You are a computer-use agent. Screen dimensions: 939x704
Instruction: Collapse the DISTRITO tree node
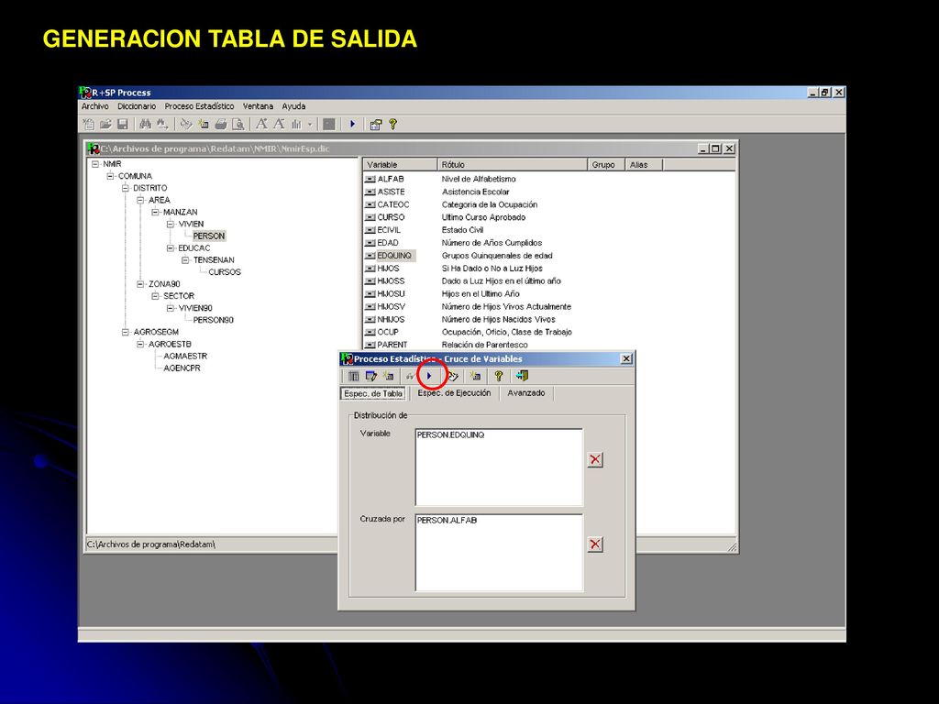pos(126,188)
